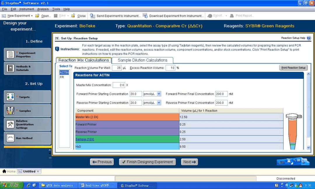Open the Analysis menu
Screen dimensions: 315x189
pyautogui.click(x=43, y=9)
